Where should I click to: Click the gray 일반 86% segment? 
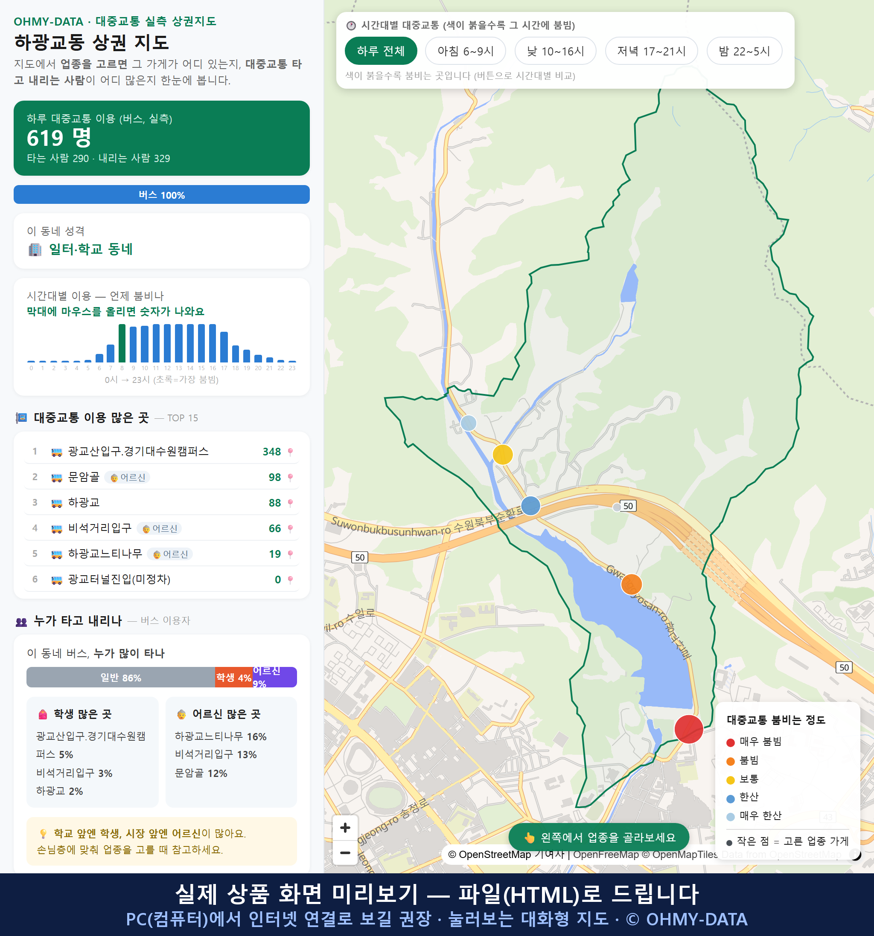(x=121, y=677)
